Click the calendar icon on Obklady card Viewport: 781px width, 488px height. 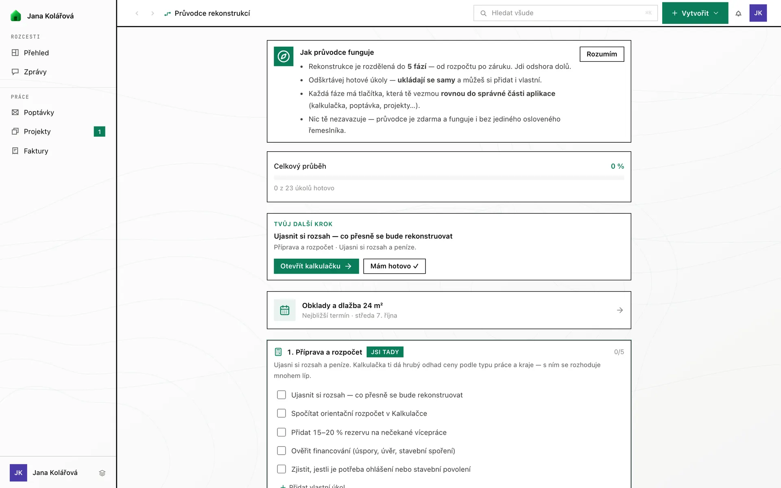tap(285, 310)
